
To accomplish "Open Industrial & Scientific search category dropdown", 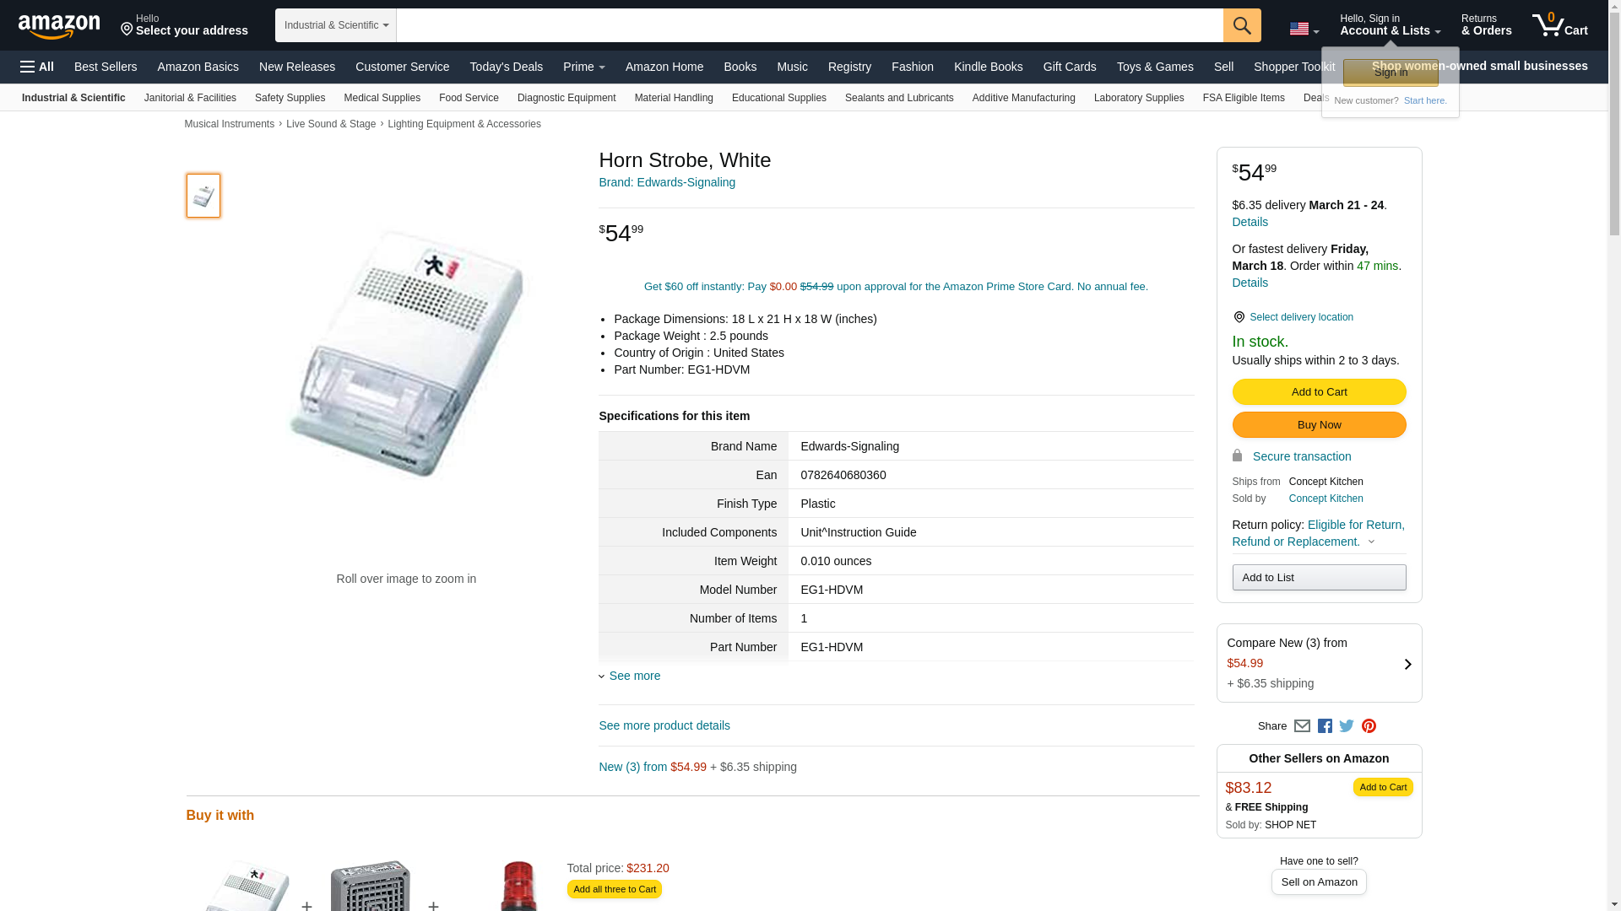I will click(336, 25).
